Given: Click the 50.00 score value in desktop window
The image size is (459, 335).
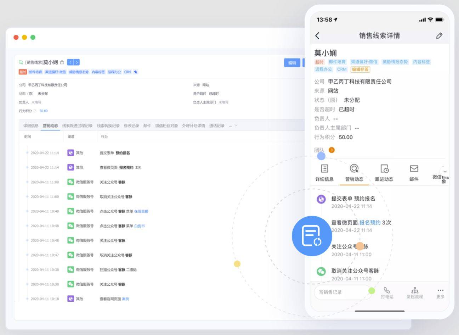Looking at the screenshot, I should [x=43, y=111].
